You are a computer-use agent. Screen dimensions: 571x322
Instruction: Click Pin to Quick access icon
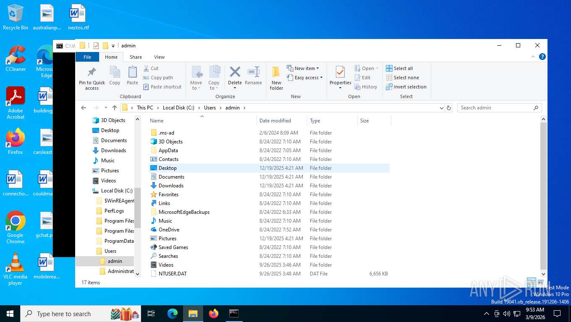pyautogui.click(x=92, y=78)
